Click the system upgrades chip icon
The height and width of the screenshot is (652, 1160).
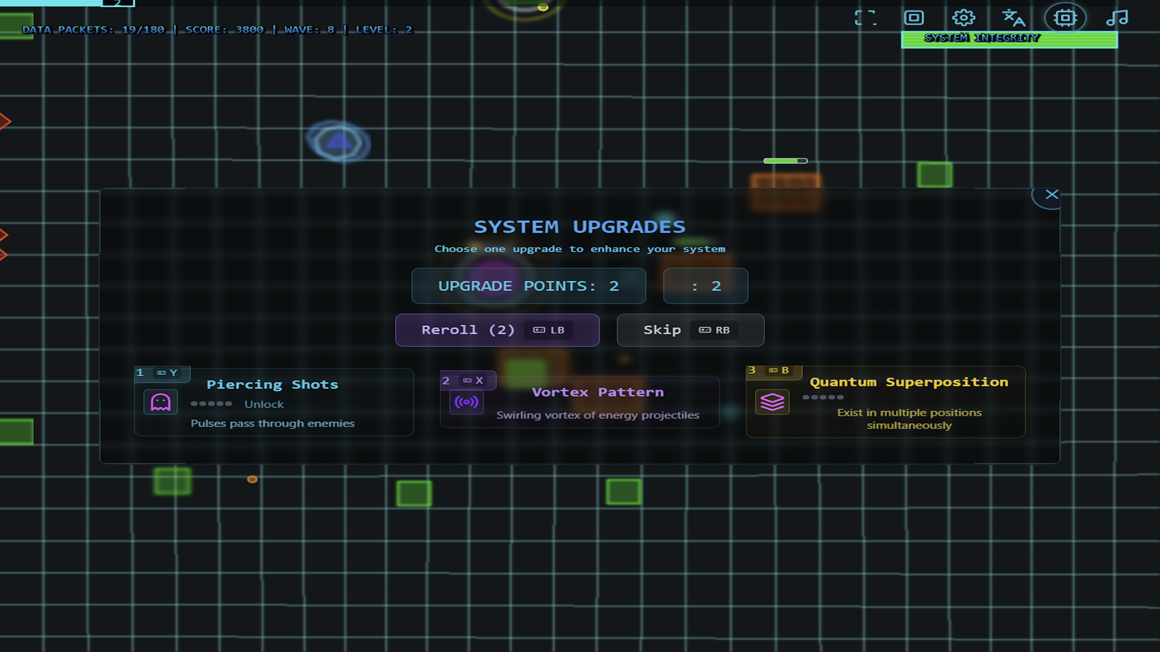tap(1065, 18)
